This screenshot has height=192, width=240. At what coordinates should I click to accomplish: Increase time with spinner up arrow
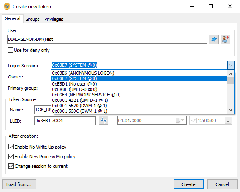228,119
